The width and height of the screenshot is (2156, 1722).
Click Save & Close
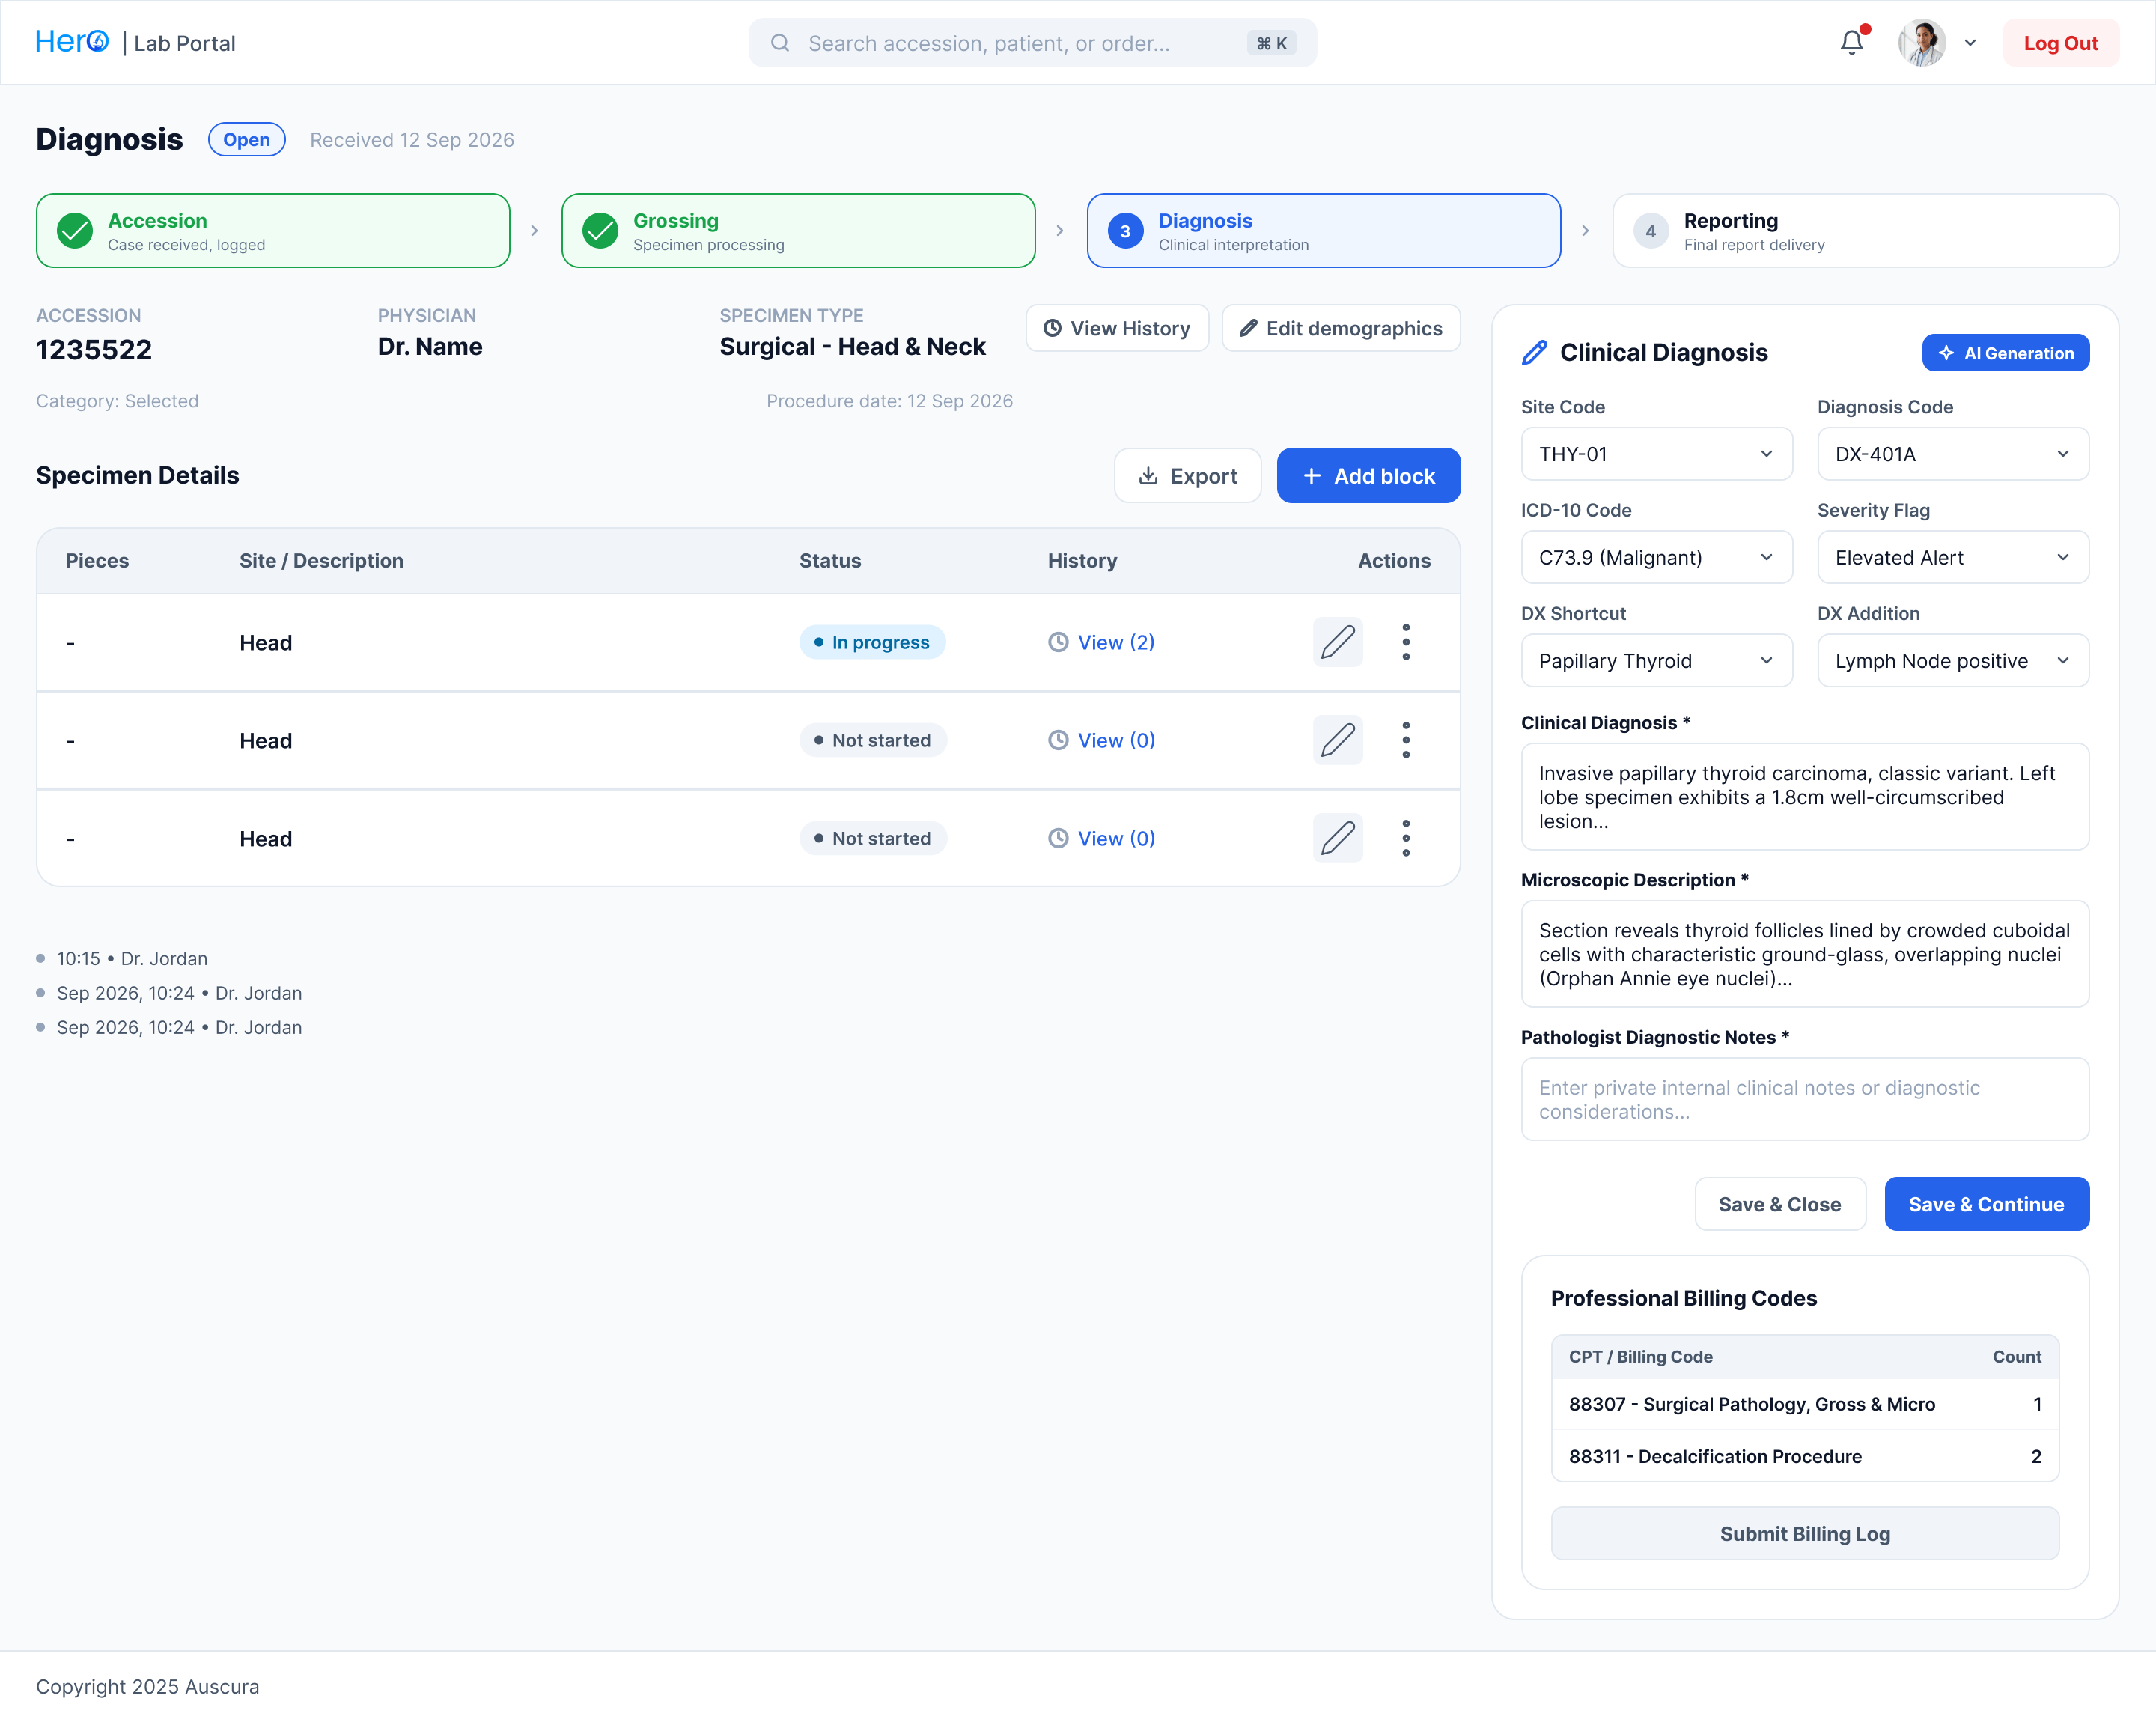tap(1779, 1204)
